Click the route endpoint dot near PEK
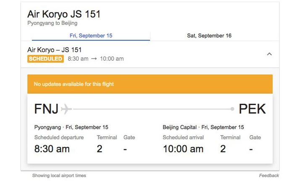 click(x=232, y=109)
